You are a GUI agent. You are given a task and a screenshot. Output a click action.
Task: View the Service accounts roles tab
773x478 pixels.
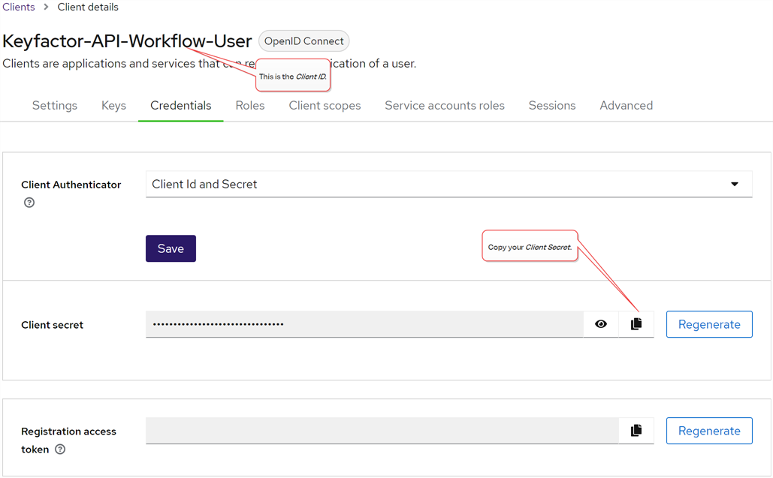[445, 106]
